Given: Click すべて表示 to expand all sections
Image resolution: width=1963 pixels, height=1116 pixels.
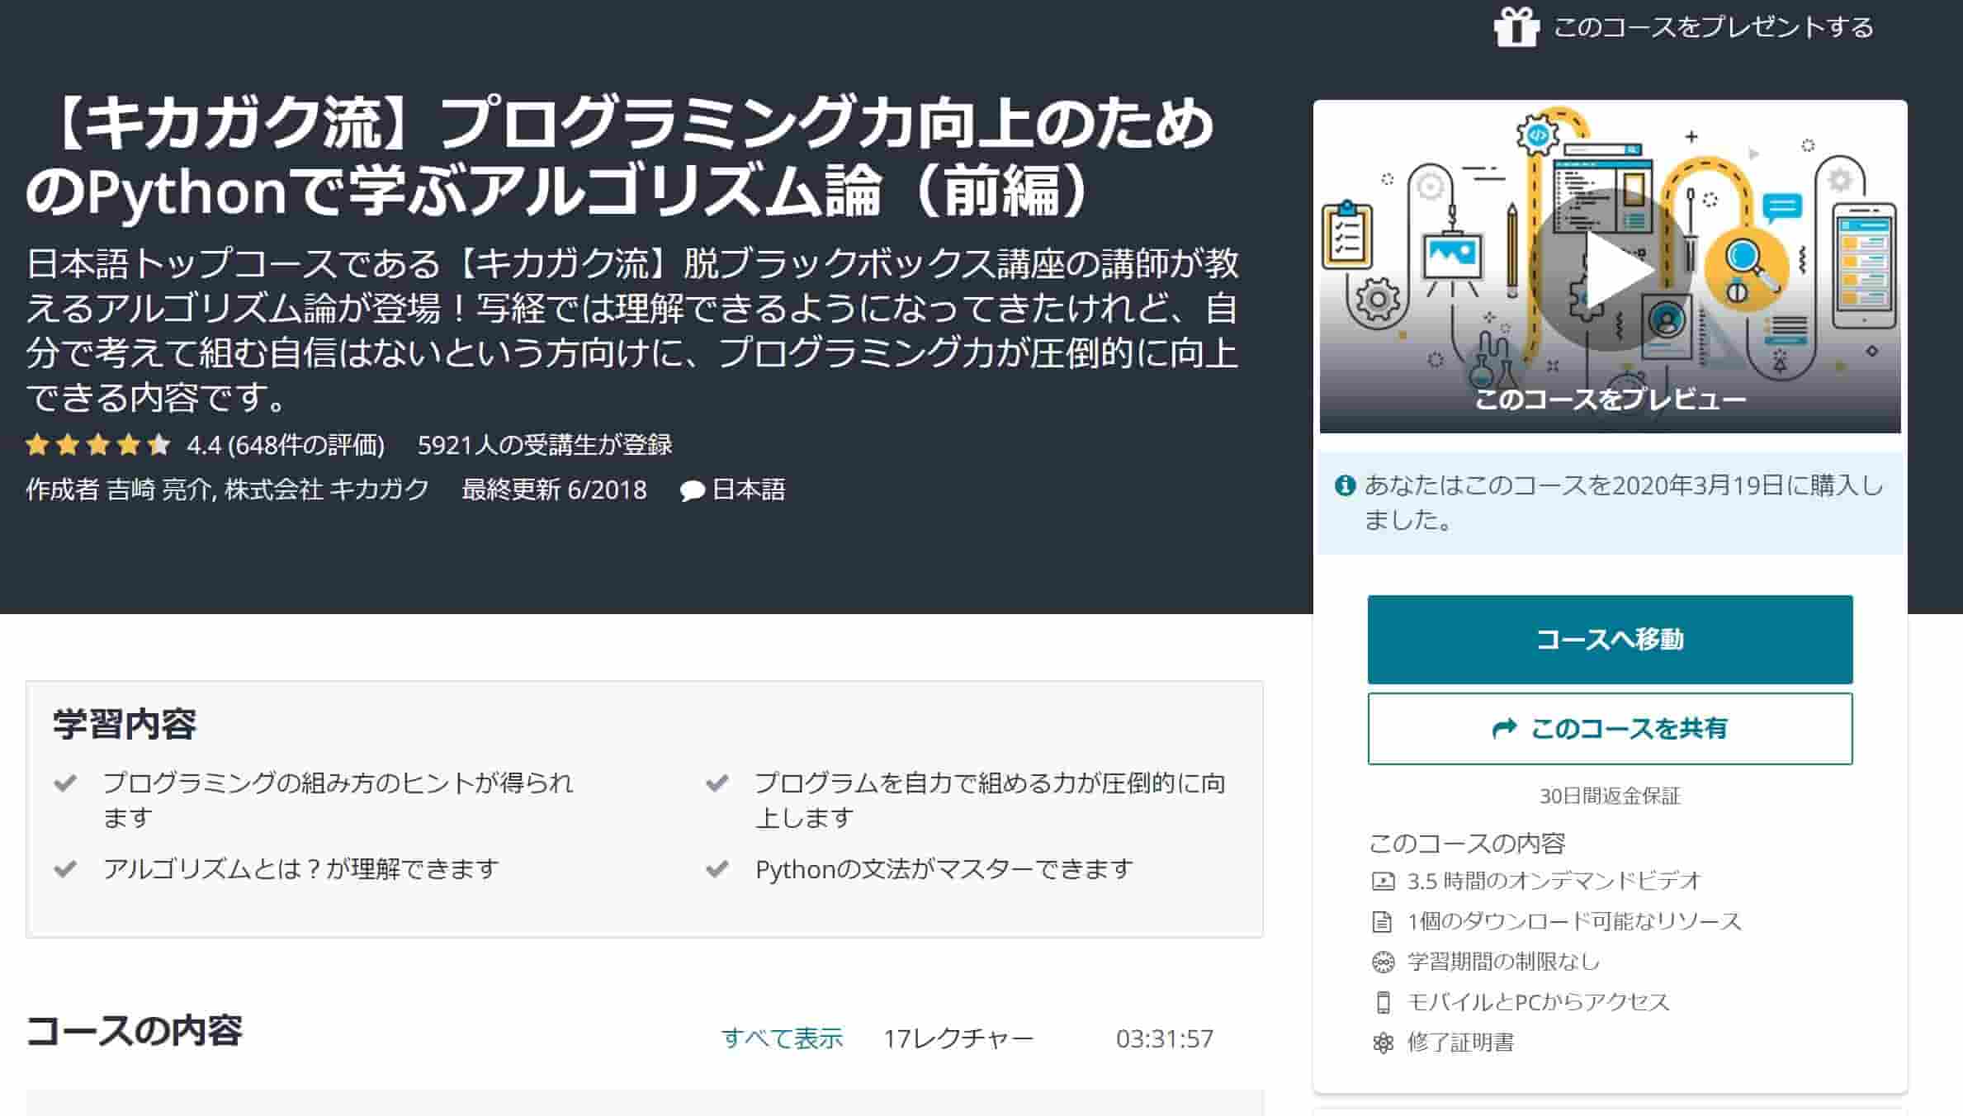Looking at the screenshot, I should point(783,1038).
